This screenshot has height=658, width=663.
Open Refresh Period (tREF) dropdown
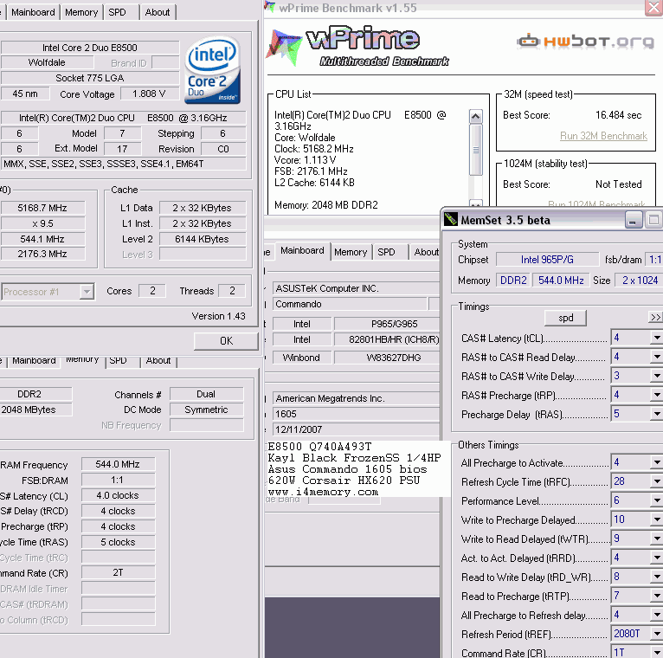(x=657, y=634)
